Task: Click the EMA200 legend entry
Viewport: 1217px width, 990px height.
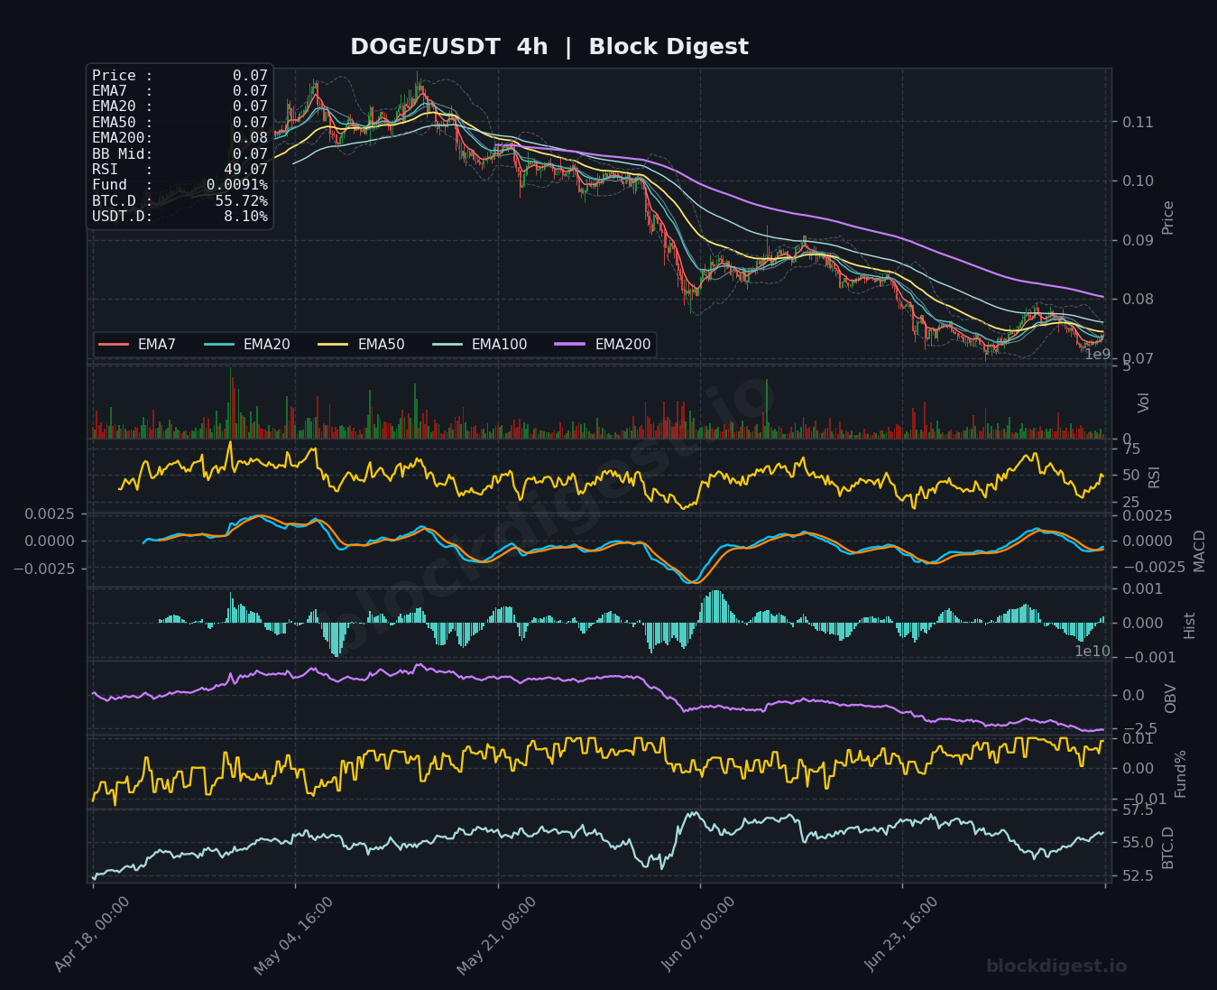Action: tap(604, 345)
